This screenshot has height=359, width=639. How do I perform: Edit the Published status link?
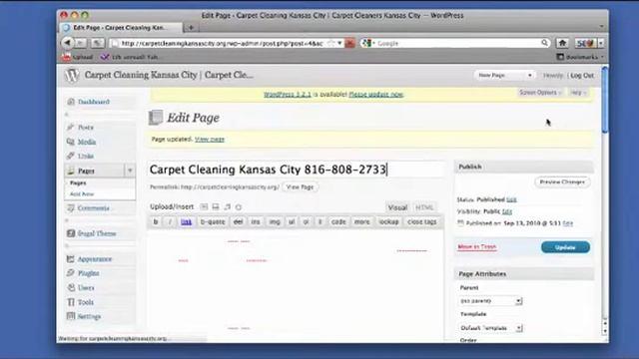point(511,199)
